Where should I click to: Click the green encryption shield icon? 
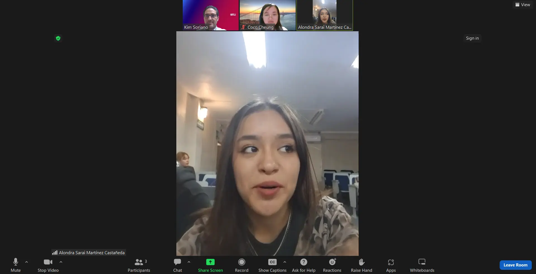point(58,38)
